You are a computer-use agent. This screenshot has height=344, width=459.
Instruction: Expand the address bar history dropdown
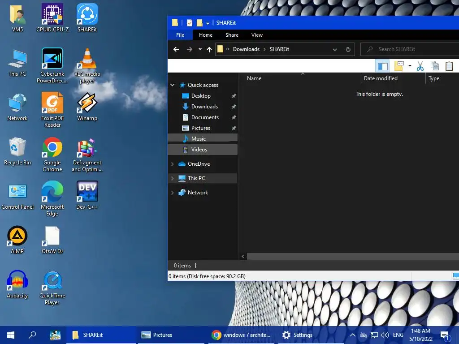(334, 49)
